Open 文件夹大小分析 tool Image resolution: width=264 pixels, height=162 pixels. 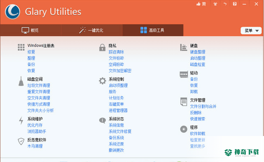pos(41,110)
